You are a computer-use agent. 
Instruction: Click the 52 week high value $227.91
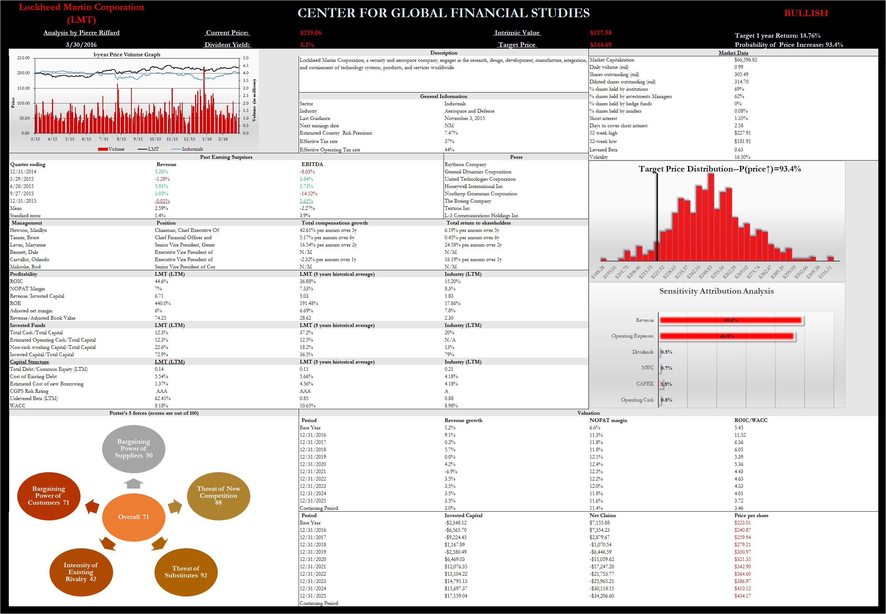743,133
